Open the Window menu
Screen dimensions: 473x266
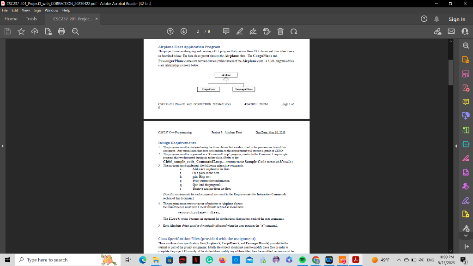[x=52, y=10]
